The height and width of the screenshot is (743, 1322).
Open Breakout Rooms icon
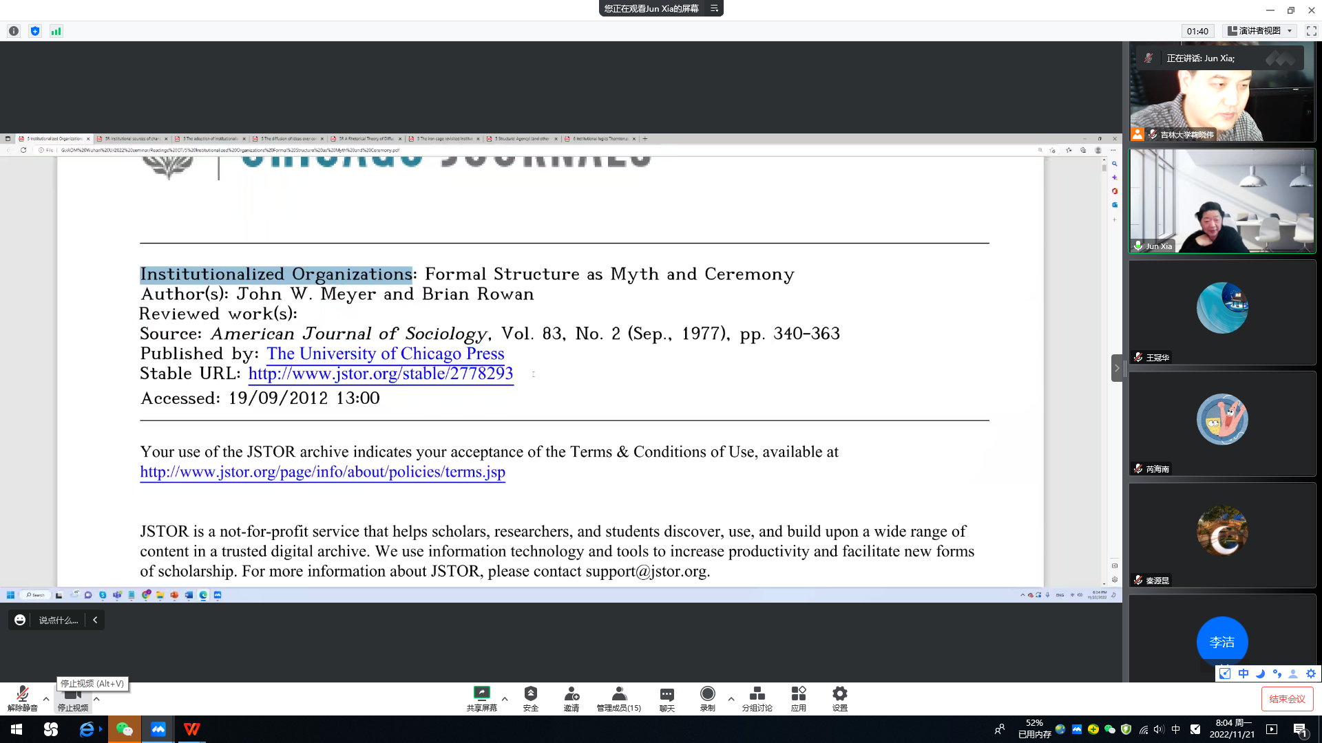point(757,693)
